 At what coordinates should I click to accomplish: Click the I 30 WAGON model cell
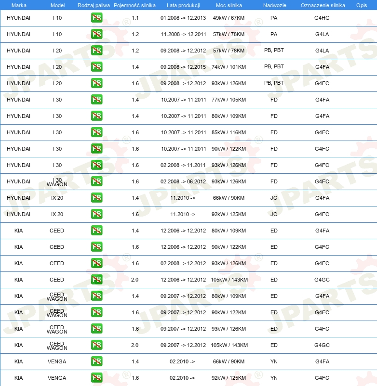point(57,182)
